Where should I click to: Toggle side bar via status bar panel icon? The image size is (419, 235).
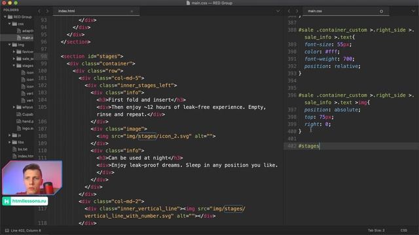(7, 230)
